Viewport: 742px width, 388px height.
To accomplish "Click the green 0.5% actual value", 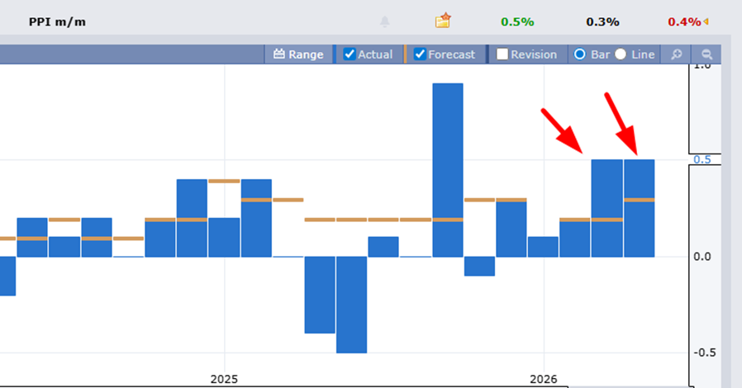I will (x=517, y=21).
